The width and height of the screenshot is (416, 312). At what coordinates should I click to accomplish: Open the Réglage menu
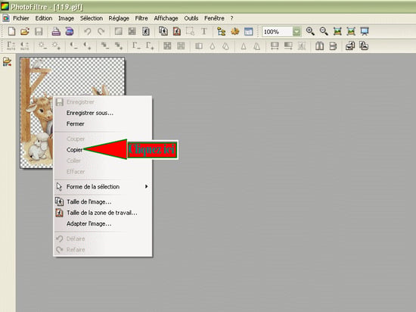tap(119, 18)
